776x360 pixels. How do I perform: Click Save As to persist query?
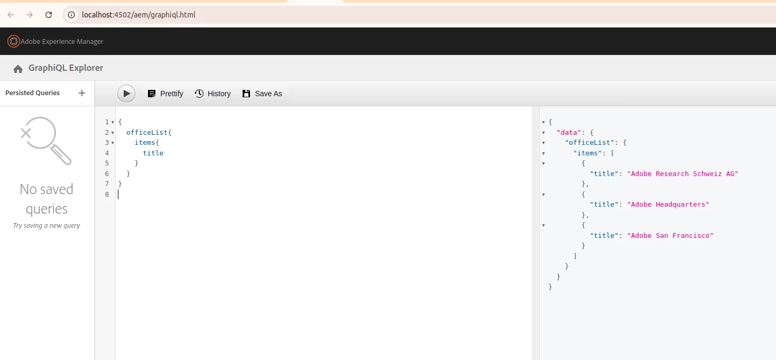click(x=262, y=94)
